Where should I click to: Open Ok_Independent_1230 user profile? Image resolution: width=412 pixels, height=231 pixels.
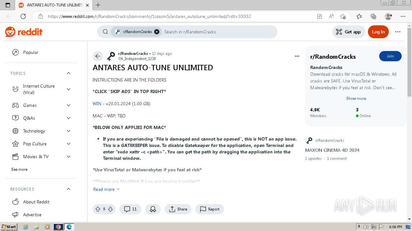click(x=137, y=59)
